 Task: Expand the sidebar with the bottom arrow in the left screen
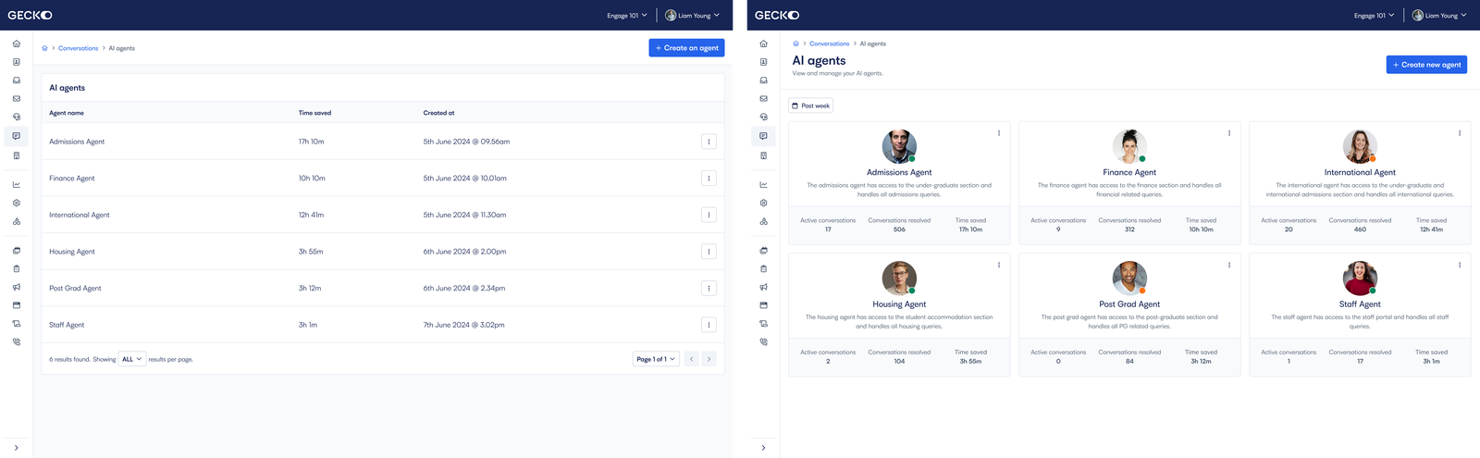[x=16, y=448]
